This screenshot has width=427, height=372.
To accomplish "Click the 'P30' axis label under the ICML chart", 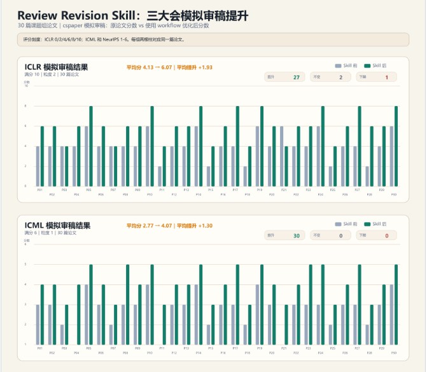I will pos(394,353).
